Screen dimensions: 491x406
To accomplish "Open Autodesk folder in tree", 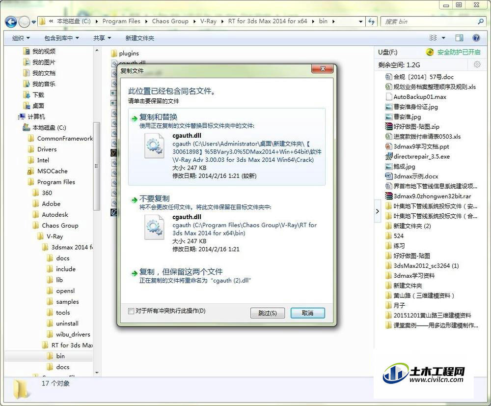I will pyautogui.click(x=55, y=215).
